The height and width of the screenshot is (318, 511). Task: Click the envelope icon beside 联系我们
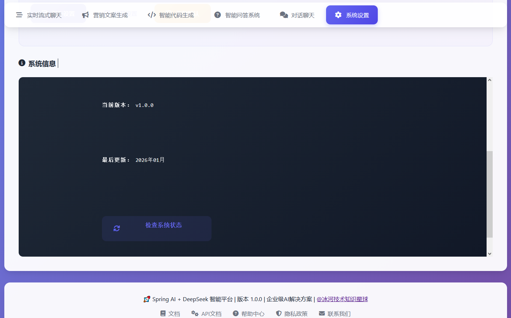coord(322,313)
